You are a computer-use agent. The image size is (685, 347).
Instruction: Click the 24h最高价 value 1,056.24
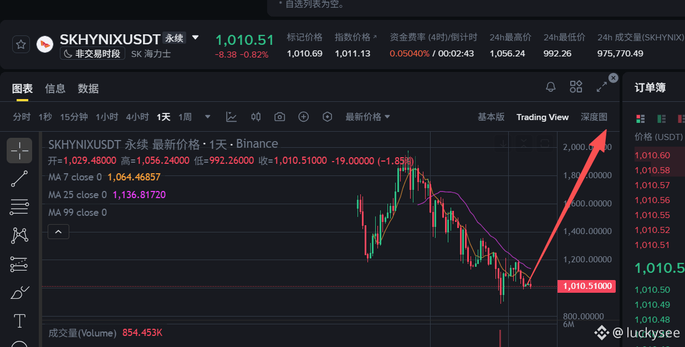coord(507,54)
